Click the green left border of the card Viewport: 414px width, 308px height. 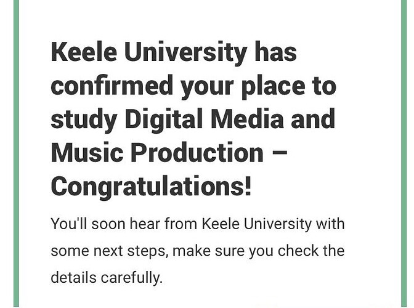(17, 154)
